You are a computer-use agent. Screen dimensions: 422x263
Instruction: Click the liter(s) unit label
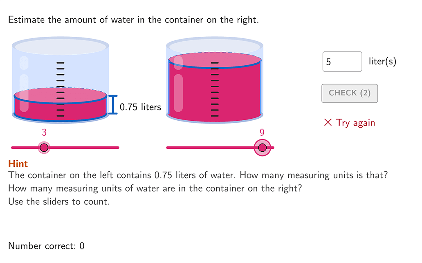(382, 62)
